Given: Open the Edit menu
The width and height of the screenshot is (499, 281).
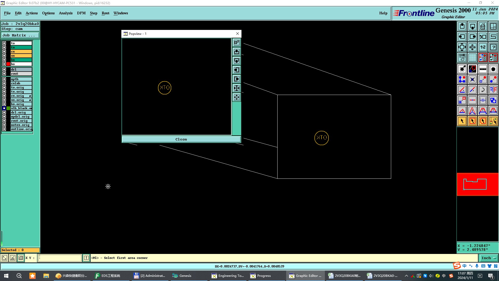Looking at the screenshot, I should (18, 13).
